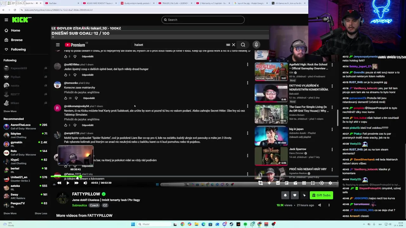Screen dimensions: 406x228
Task: Open gymskin channel
Action: pos(25,144)
